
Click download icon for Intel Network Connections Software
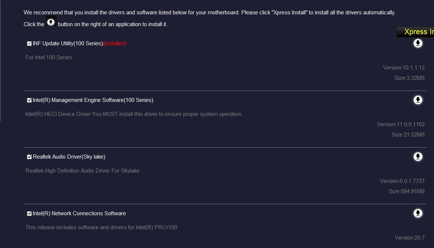[x=418, y=213]
